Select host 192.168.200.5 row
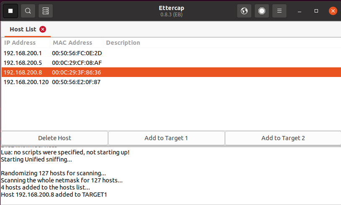The height and width of the screenshot is (205, 341). tap(25, 63)
